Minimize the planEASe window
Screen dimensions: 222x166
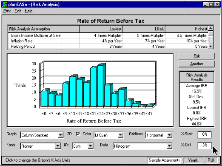(205, 4)
